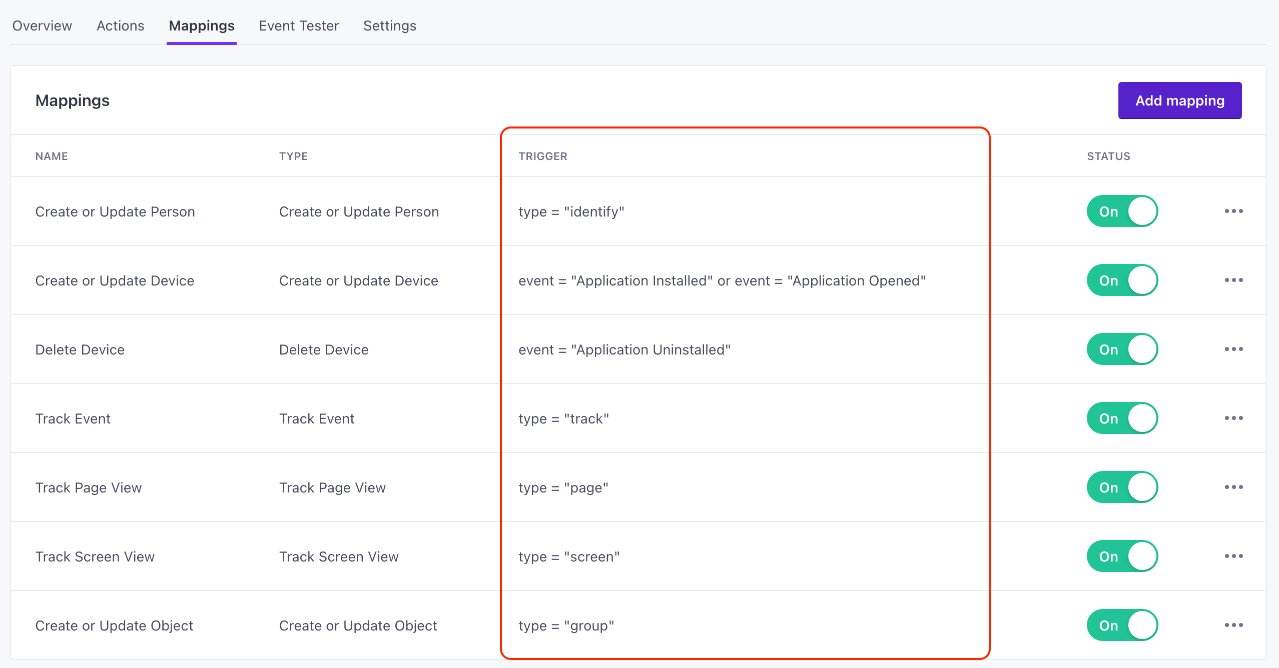Open more options for Create or Update Person

click(x=1233, y=211)
